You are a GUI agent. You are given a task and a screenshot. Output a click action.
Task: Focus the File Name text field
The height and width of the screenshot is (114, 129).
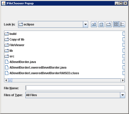(x=75, y=88)
